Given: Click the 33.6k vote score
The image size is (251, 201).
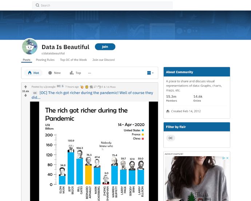Looking at the screenshot, I should (x=25, y=91).
